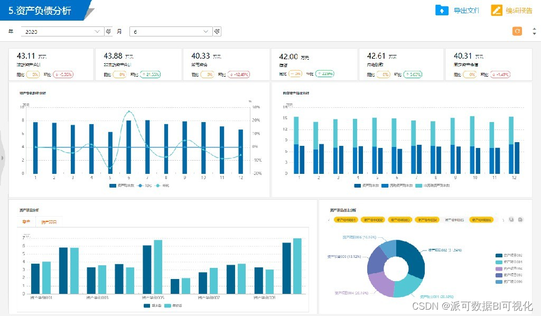Click first copy icon above donut chart
Screen dimensions: 541x316
coord(511,219)
